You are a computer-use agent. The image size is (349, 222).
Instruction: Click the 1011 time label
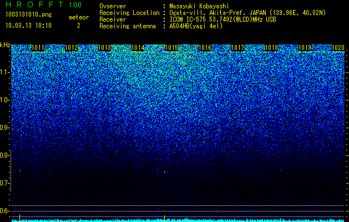coord(38,48)
